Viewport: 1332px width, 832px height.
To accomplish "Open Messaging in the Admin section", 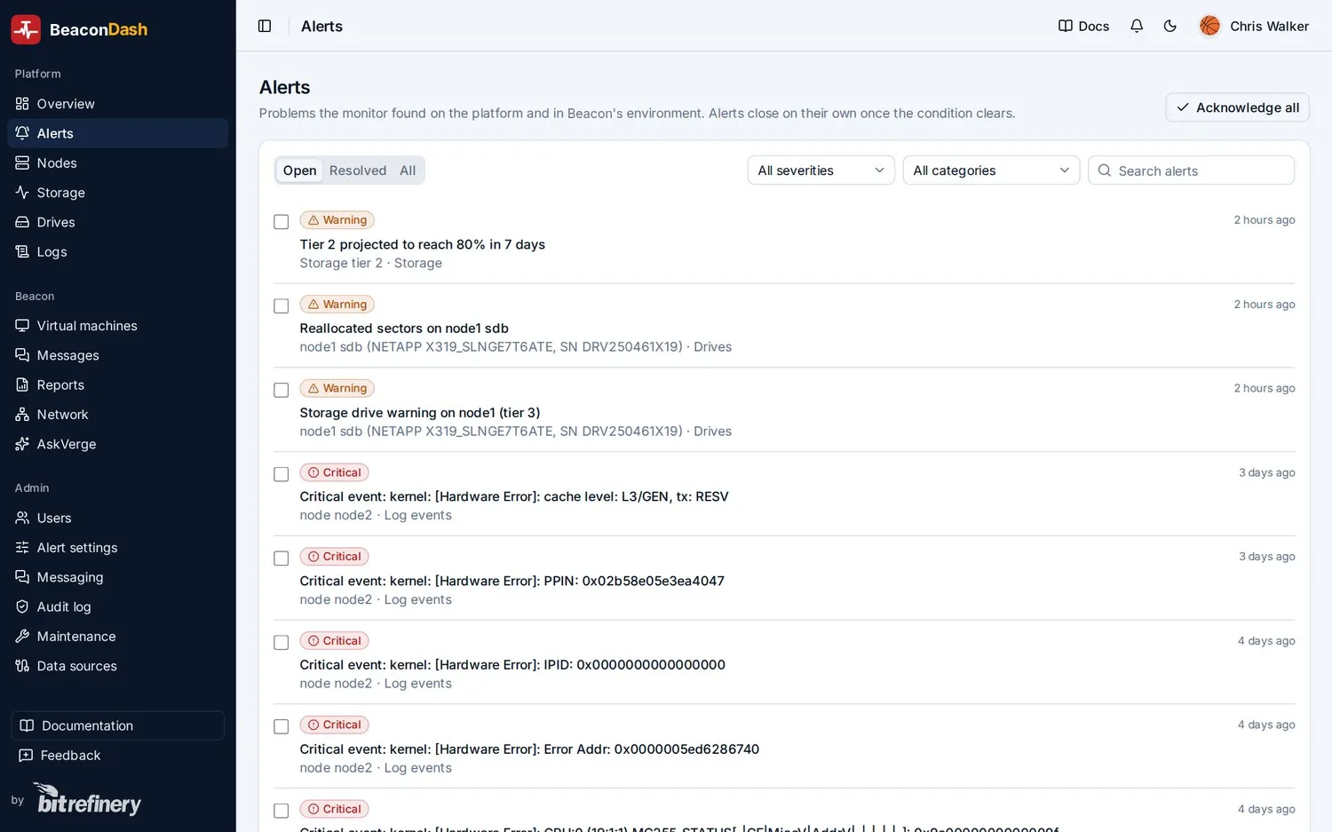I will click(117, 577).
